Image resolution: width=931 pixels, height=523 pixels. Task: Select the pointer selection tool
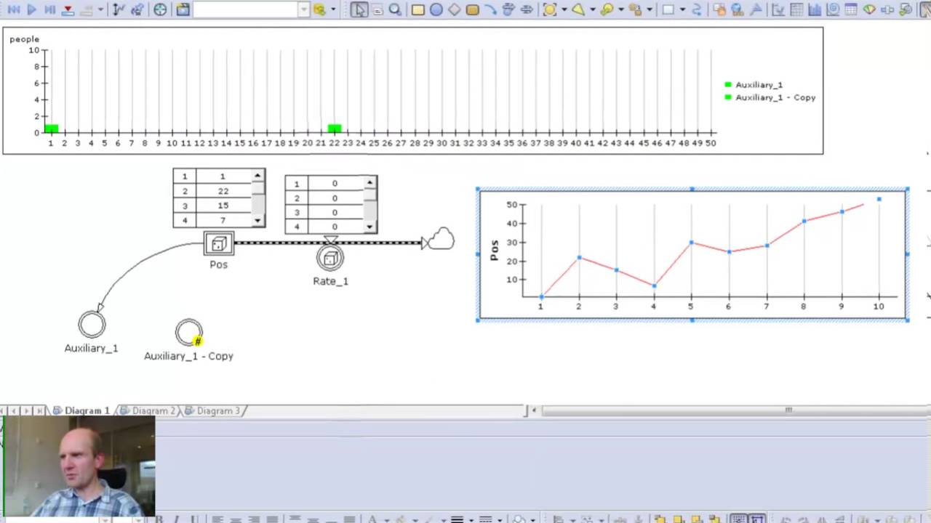point(359,9)
